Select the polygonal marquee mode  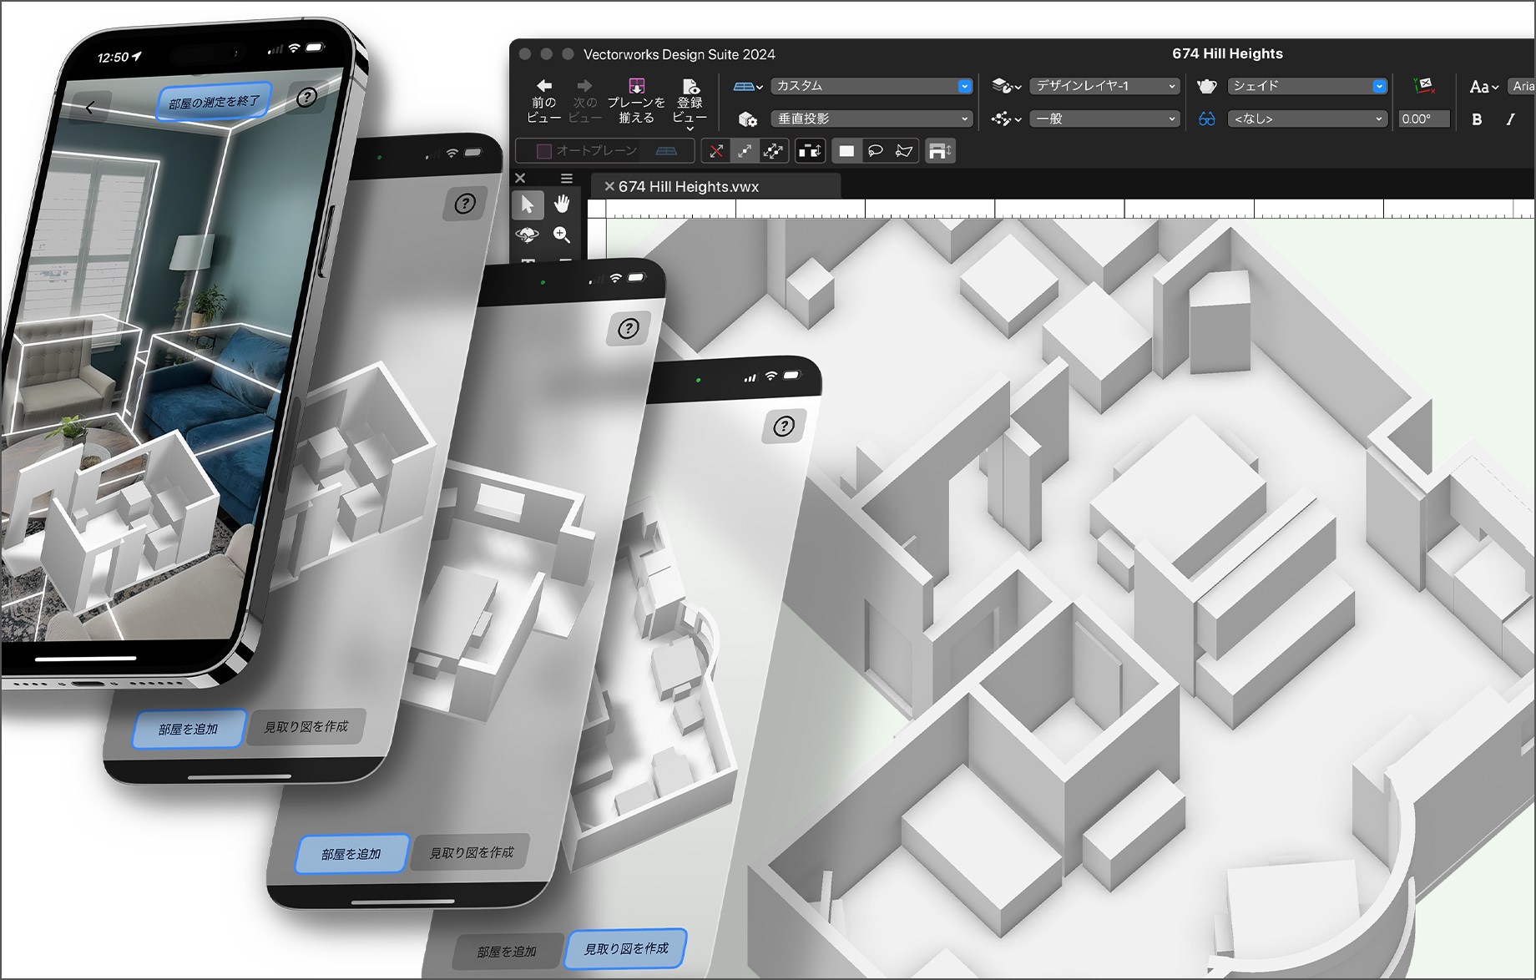(903, 151)
